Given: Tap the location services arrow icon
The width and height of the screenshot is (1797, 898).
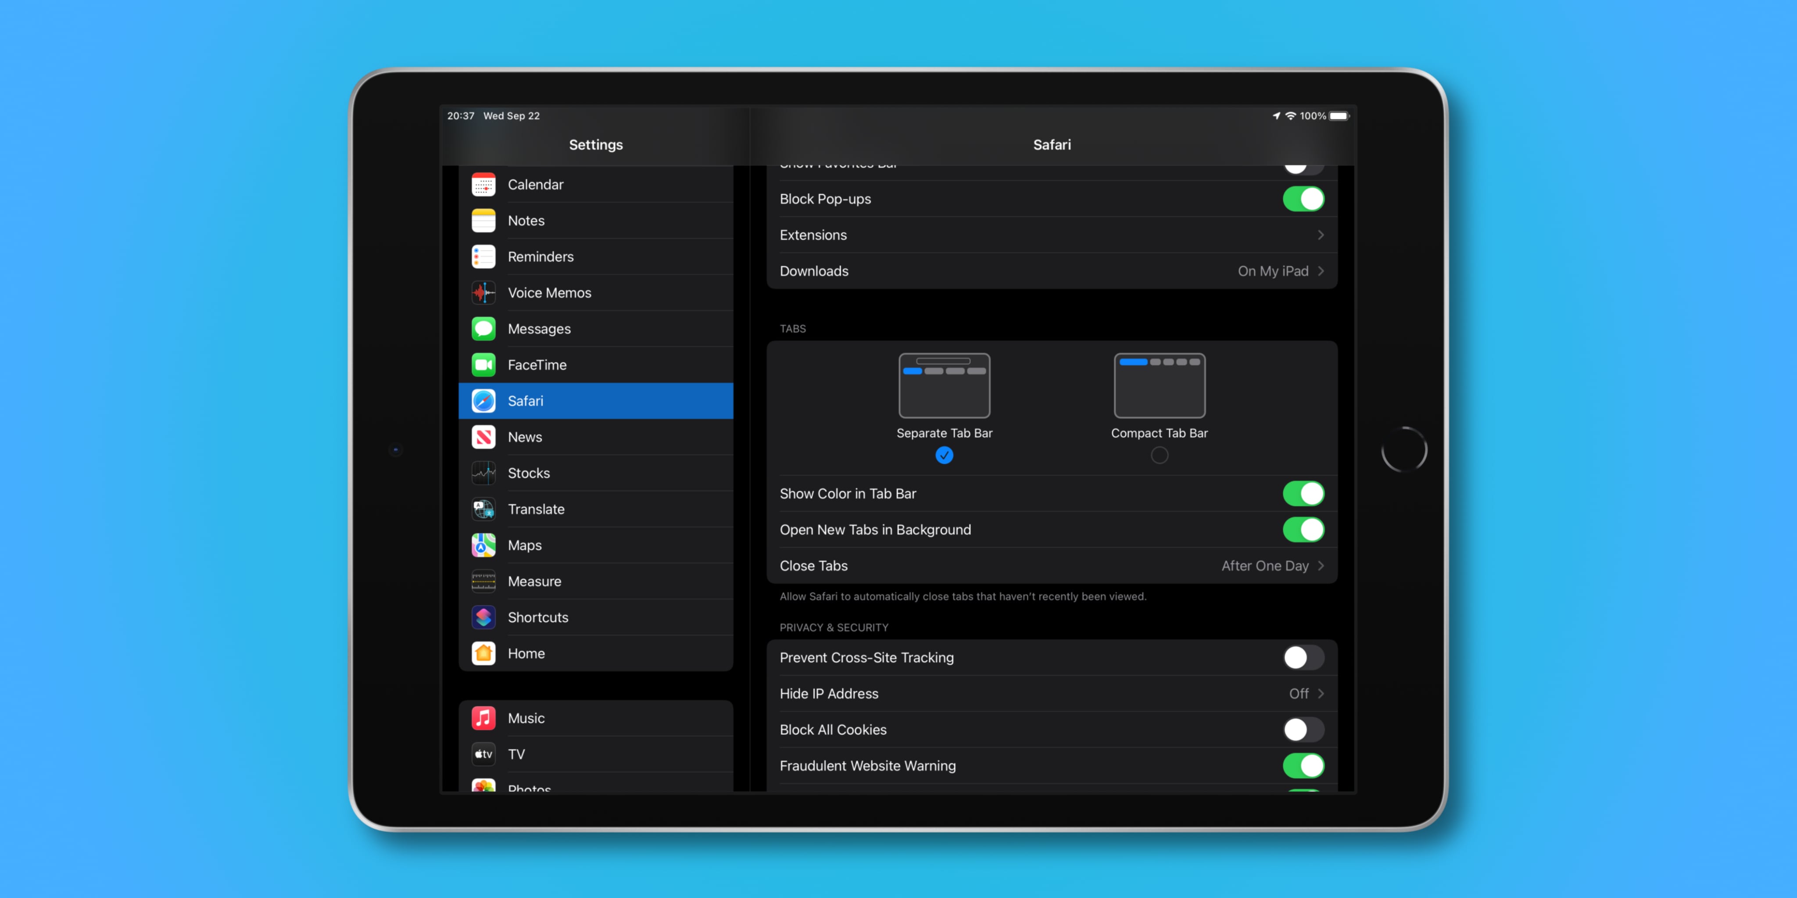Looking at the screenshot, I should coord(1277,116).
